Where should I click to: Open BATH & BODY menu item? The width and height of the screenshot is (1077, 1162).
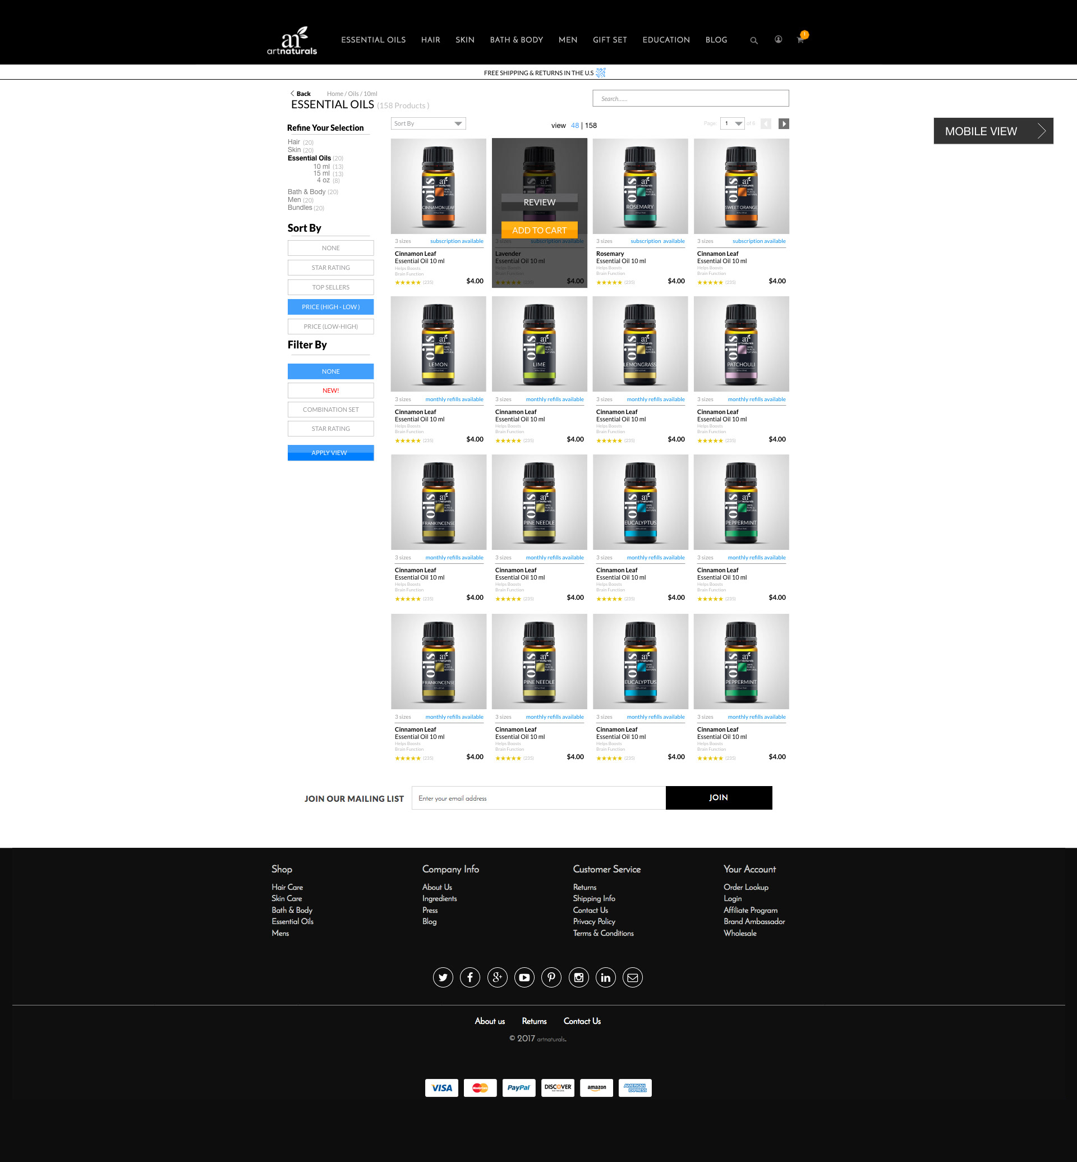[517, 40]
